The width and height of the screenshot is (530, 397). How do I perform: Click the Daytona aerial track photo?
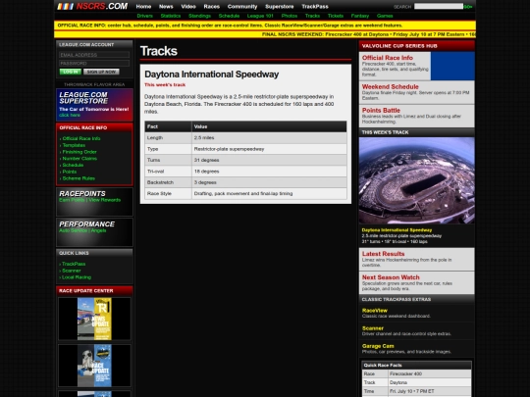click(x=416, y=180)
